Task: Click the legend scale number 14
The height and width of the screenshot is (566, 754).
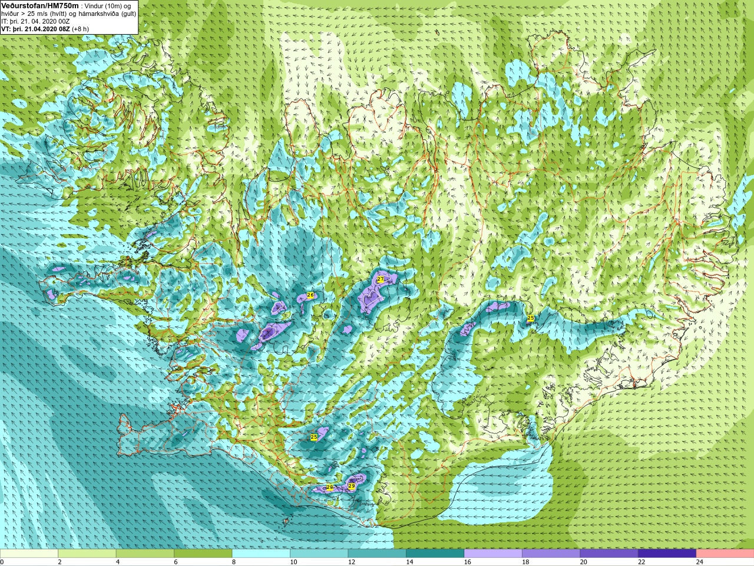Action: coord(409,562)
